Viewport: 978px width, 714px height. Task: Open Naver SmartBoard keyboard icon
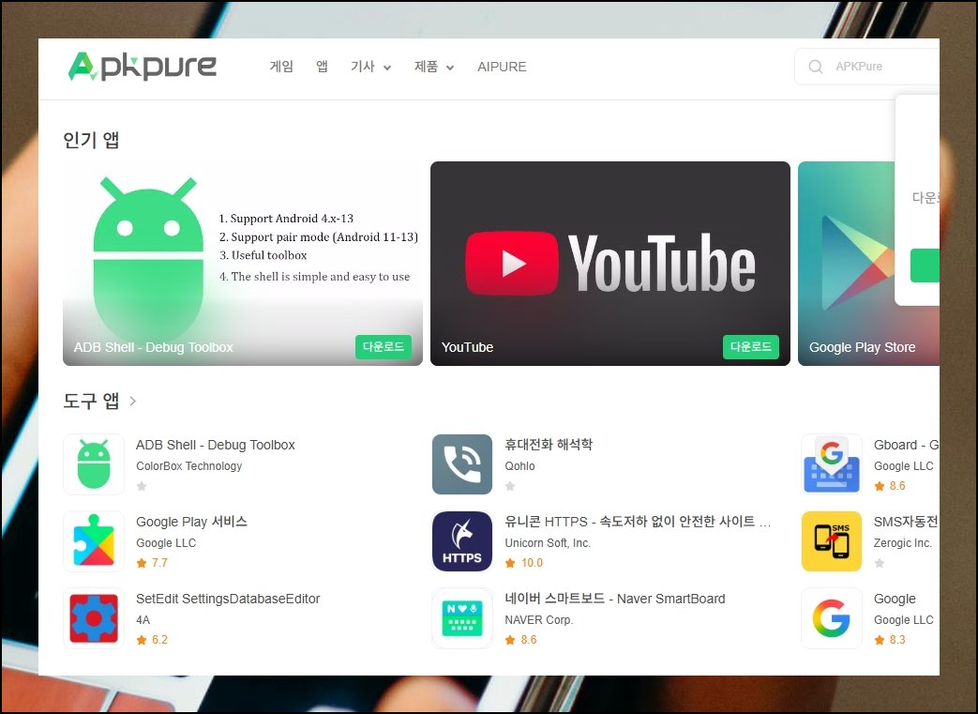(462, 618)
